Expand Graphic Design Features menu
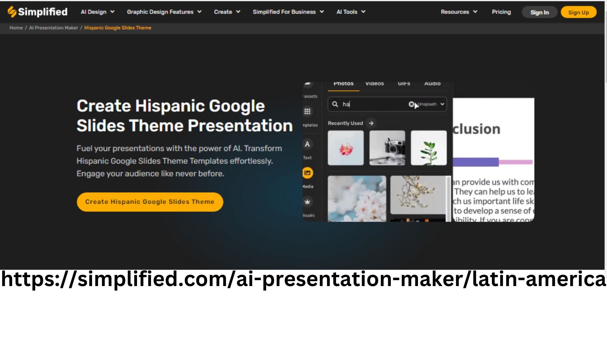Screen dimensions: 607x341 tap(164, 12)
